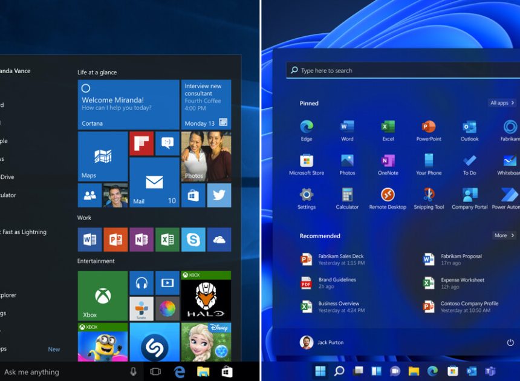Open pinned Company Portal app
This screenshot has width=520, height=381.
[x=470, y=198]
